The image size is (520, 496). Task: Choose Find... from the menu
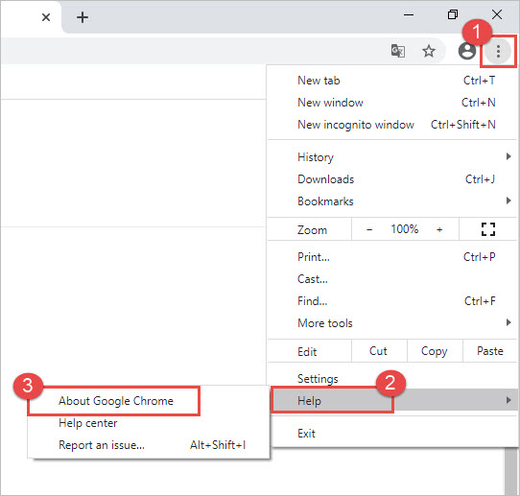coord(392,301)
